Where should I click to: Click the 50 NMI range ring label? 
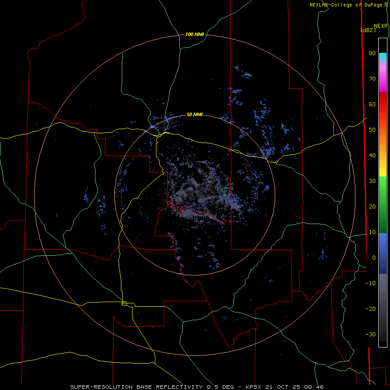click(x=195, y=114)
